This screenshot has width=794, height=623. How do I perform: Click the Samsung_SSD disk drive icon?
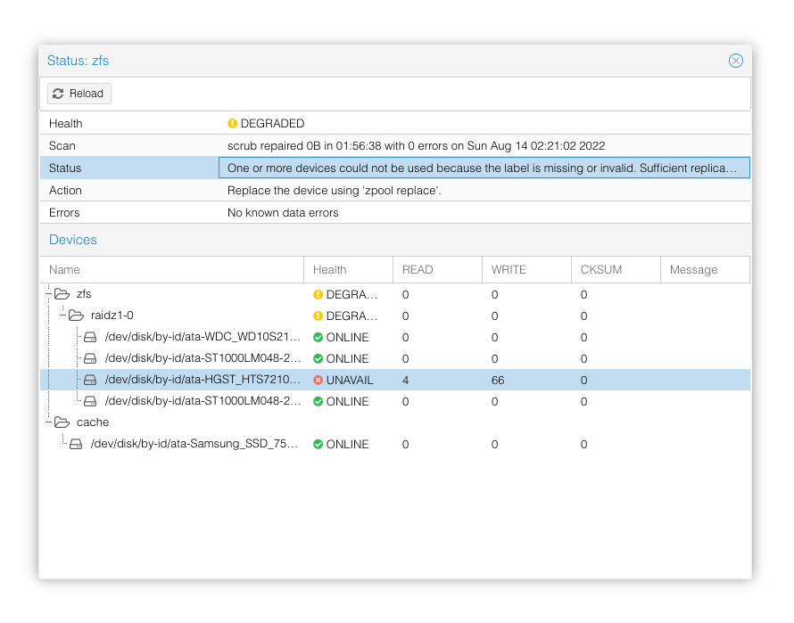pyautogui.click(x=76, y=444)
